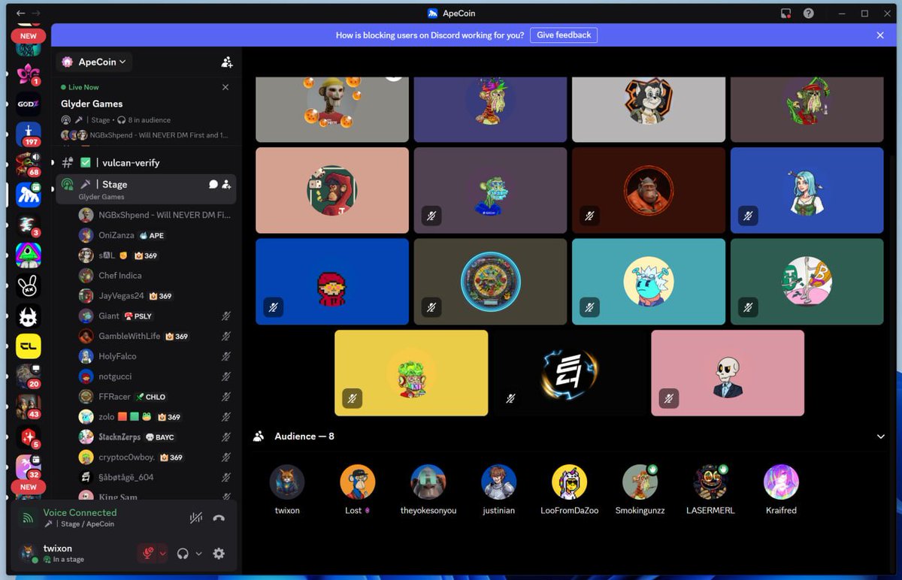Click the voice connection signal icon
The height and width of the screenshot is (580, 902).
coord(28,518)
